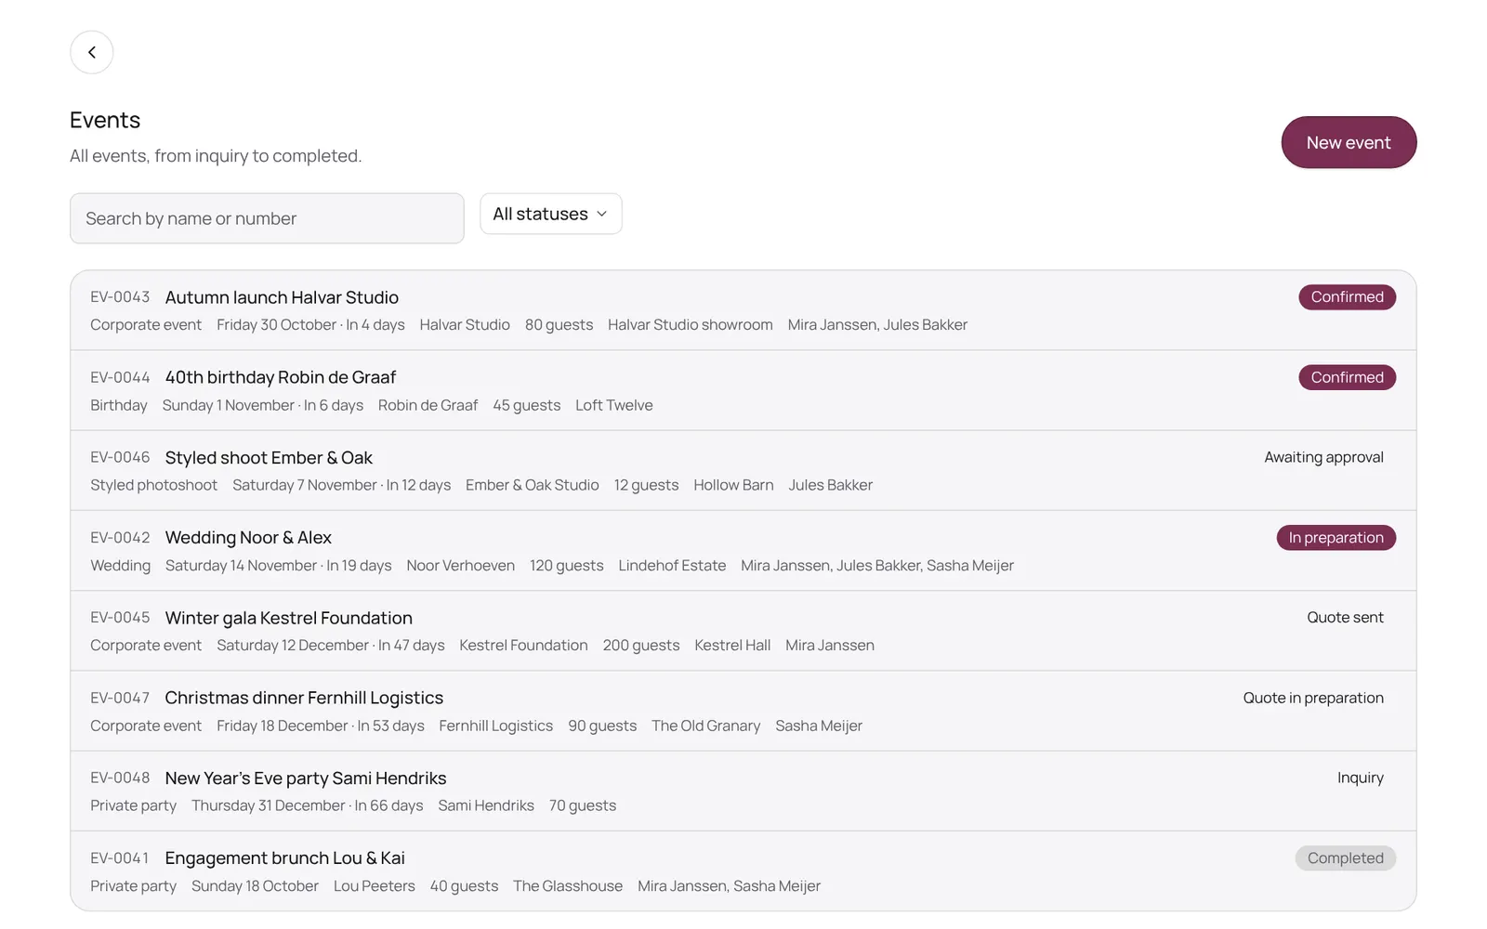The image size is (1487, 929).
Task: Click the Completed status badge
Action: click(x=1345, y=858)
